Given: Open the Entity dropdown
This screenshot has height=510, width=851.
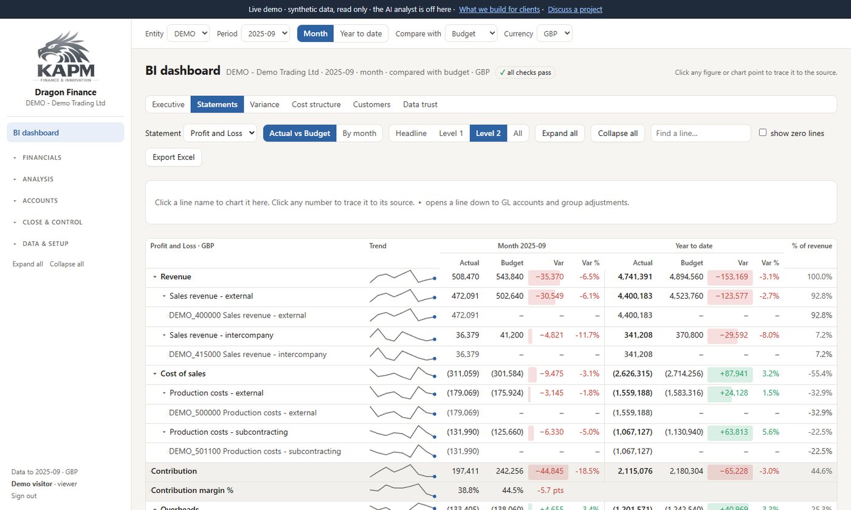Looking at the screenshot, I should [x=188, y=33].
